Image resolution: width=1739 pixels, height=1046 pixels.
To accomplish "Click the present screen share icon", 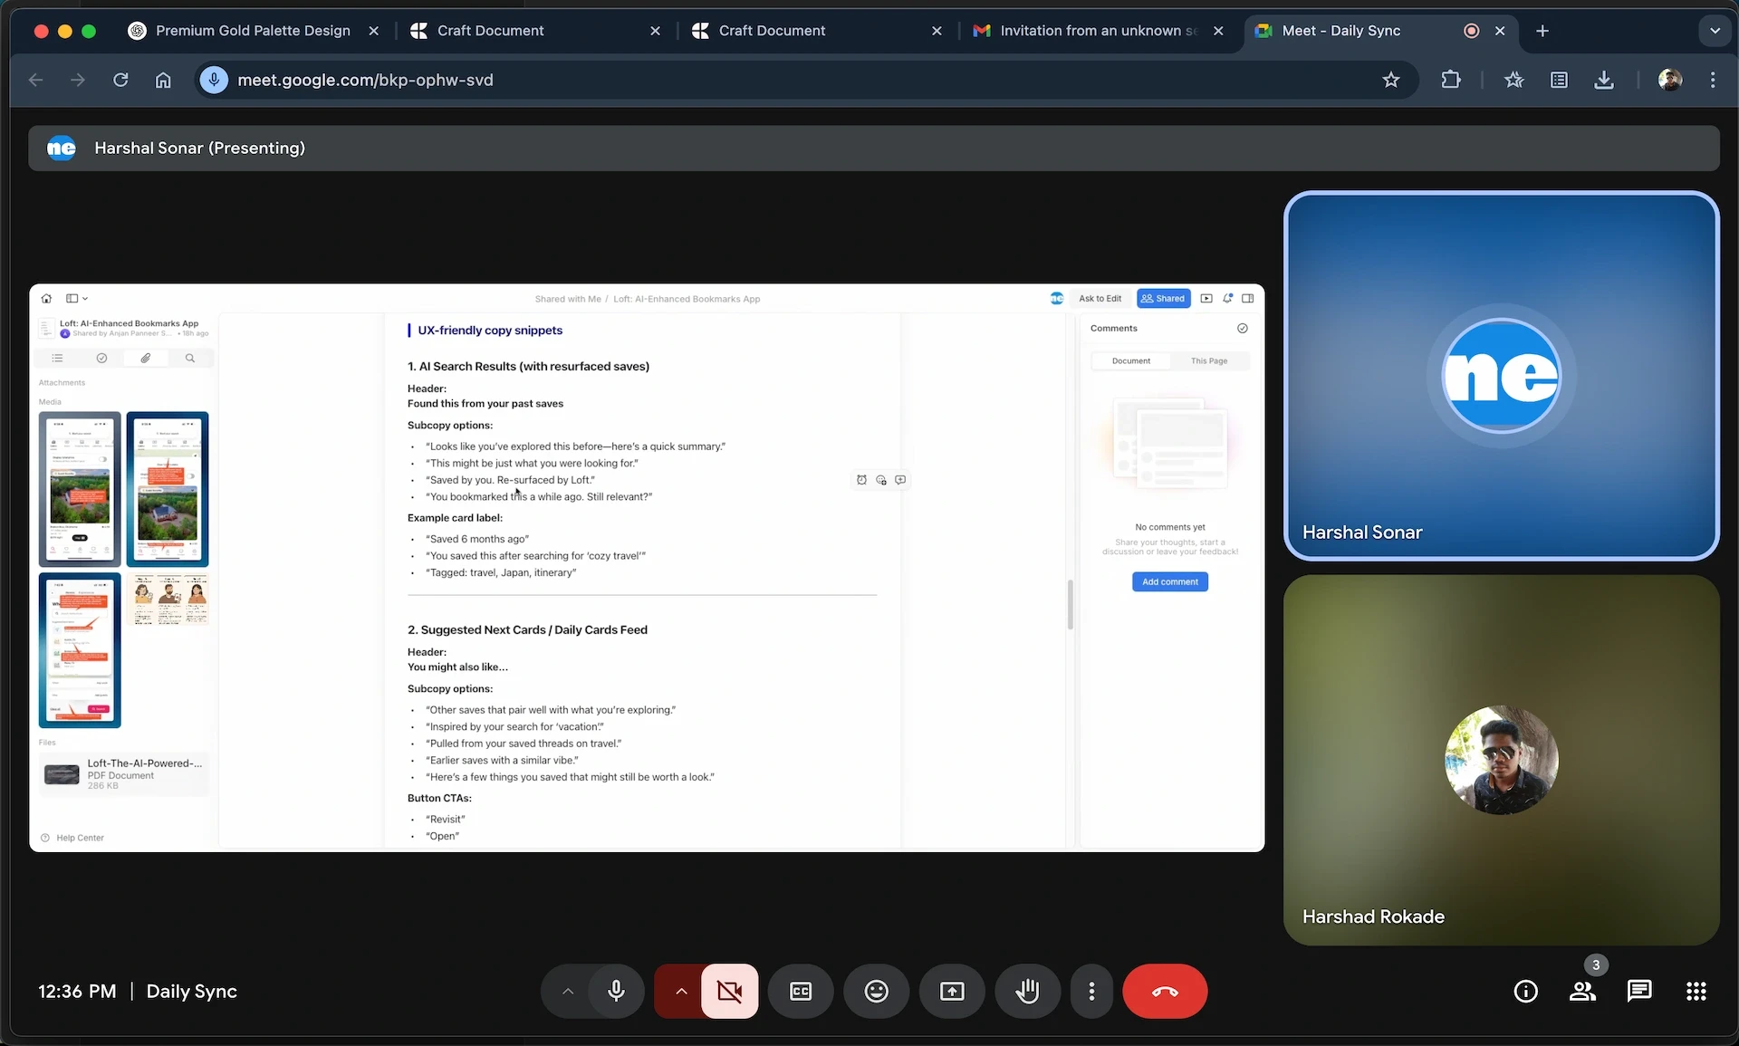I will [x=952, y=992].
